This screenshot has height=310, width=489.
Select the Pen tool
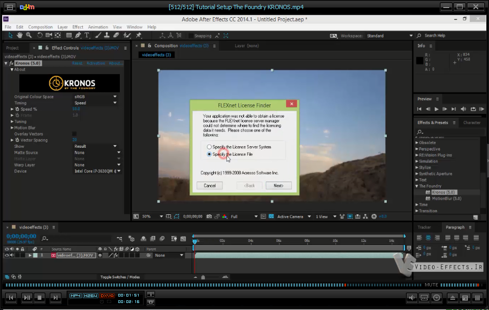(x=78, y=35)
